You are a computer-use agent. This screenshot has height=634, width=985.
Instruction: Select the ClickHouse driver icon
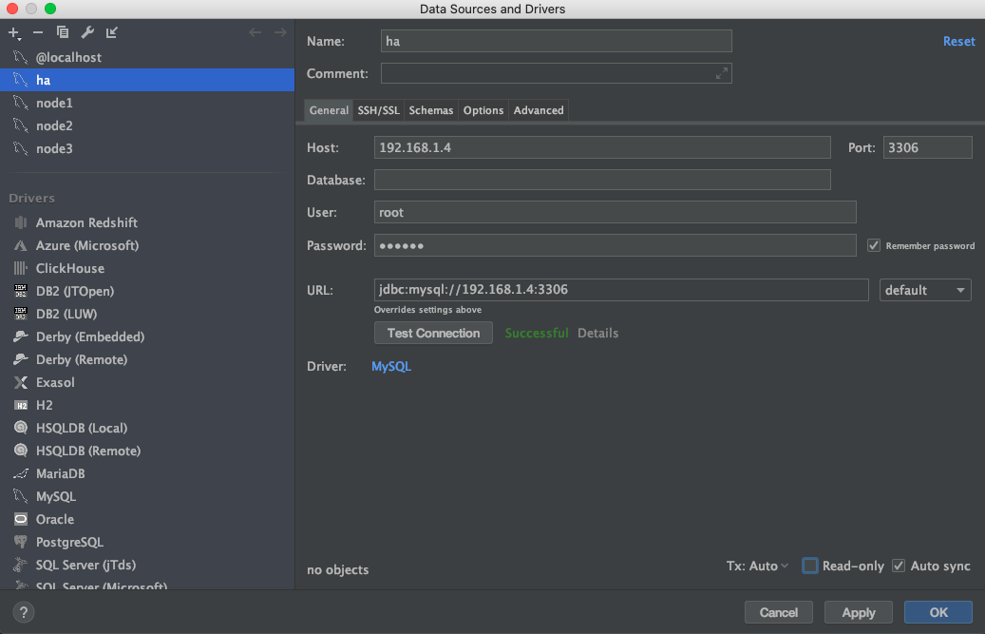coord(21,268)
